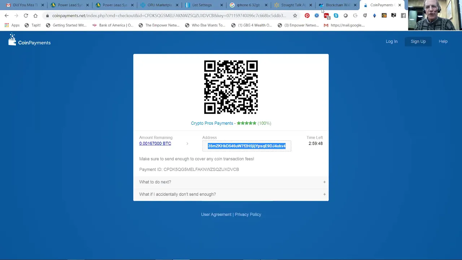Open the Skype extension icon
Viewport: 462px width, 260px height.
click(336, 16)
